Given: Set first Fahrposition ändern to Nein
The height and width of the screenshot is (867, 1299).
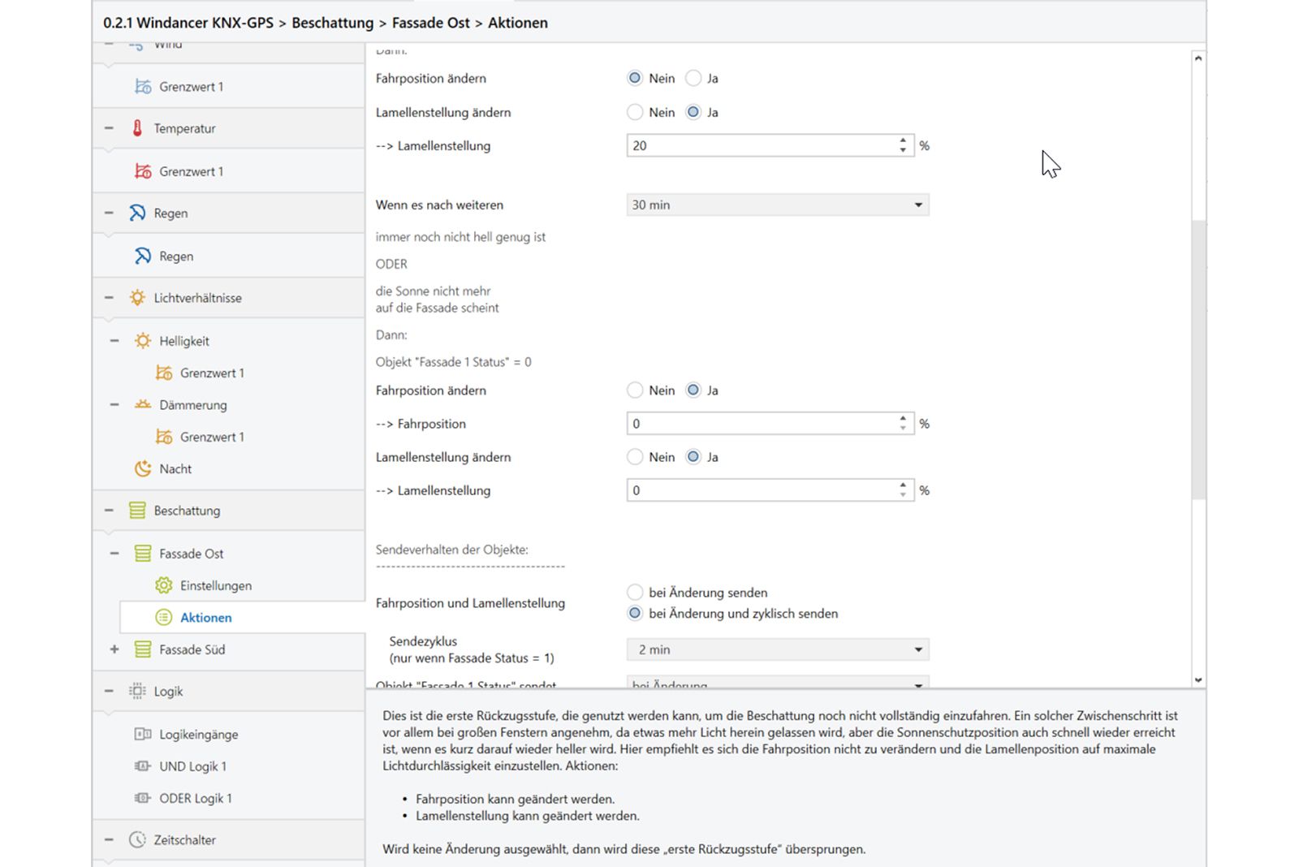Looking at the screenshot, I should [x=635, y=78].
